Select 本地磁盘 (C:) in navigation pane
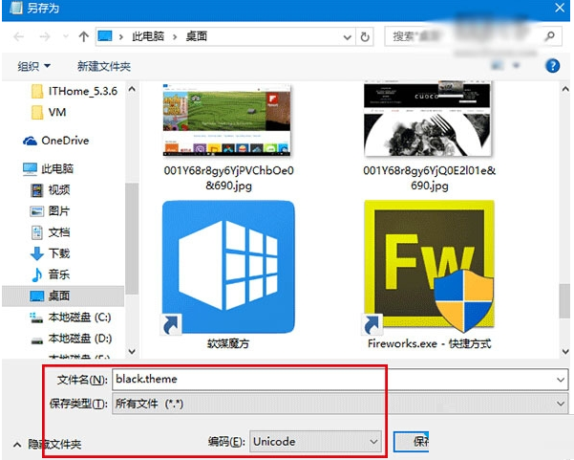 (x=79, y=317)
